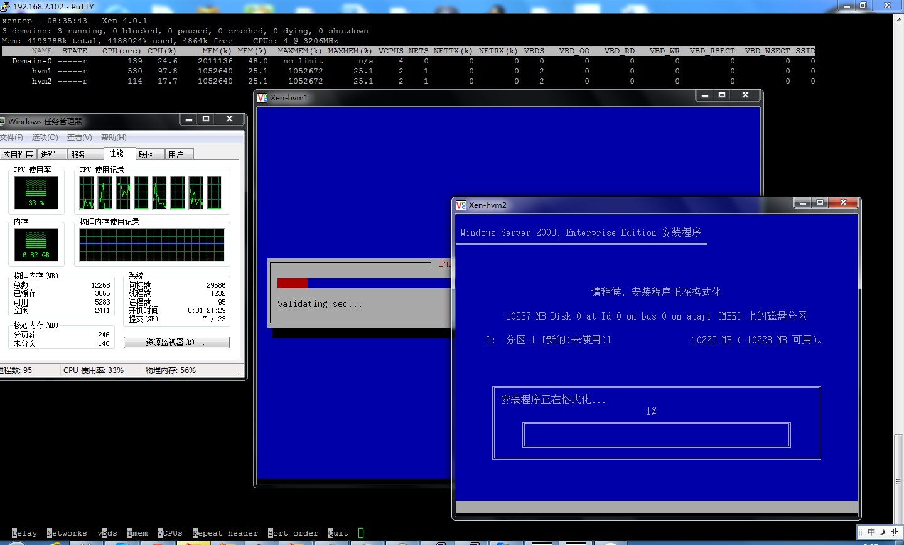Click "Validating sed..." text in Xen-hvm1
This screenshot has height=545, width=904.
[320, 304]
